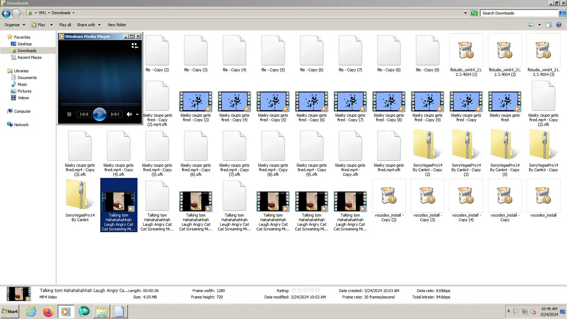Rate the video five stars in details pane
Screen dimensions: 567x319
coord(318,290)
